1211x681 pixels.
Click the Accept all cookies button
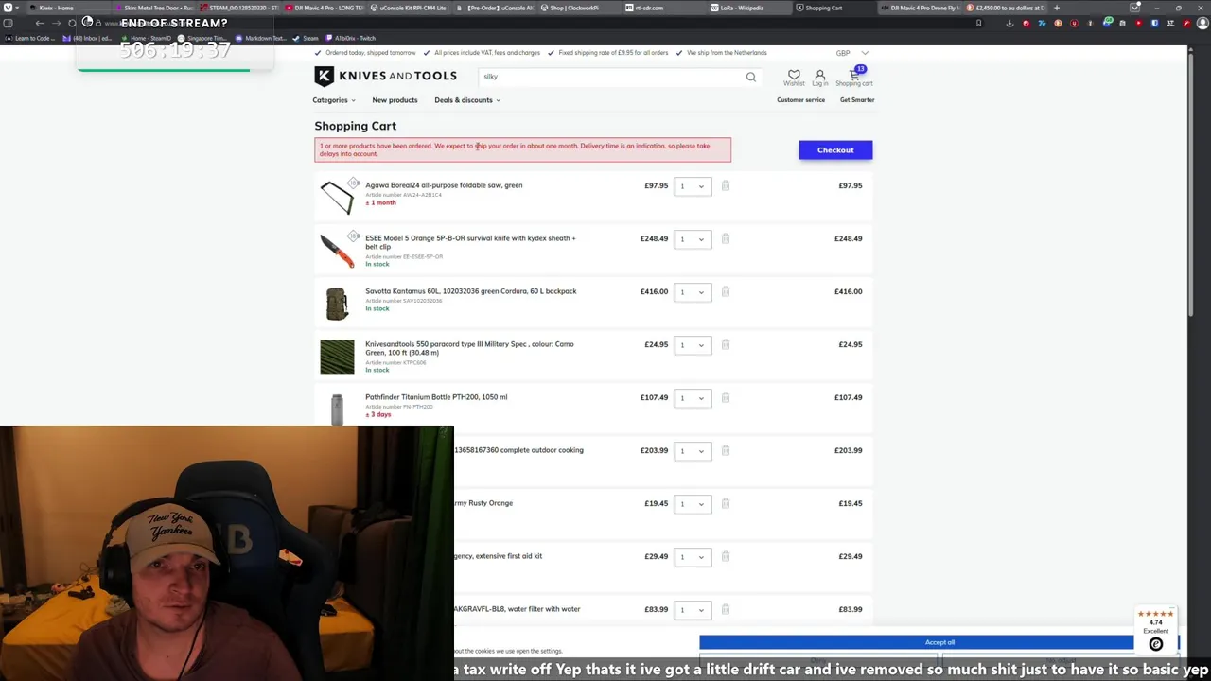click(x=939, y=642)
